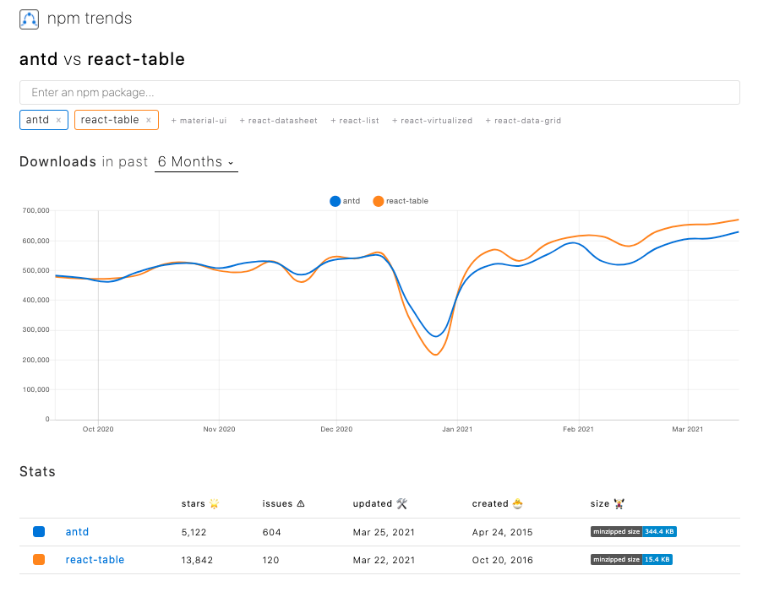The height and width of the screenshot is (592, 758).
Task: Toggle the react-table series via orange legend marker
Action: pos(378,201)
